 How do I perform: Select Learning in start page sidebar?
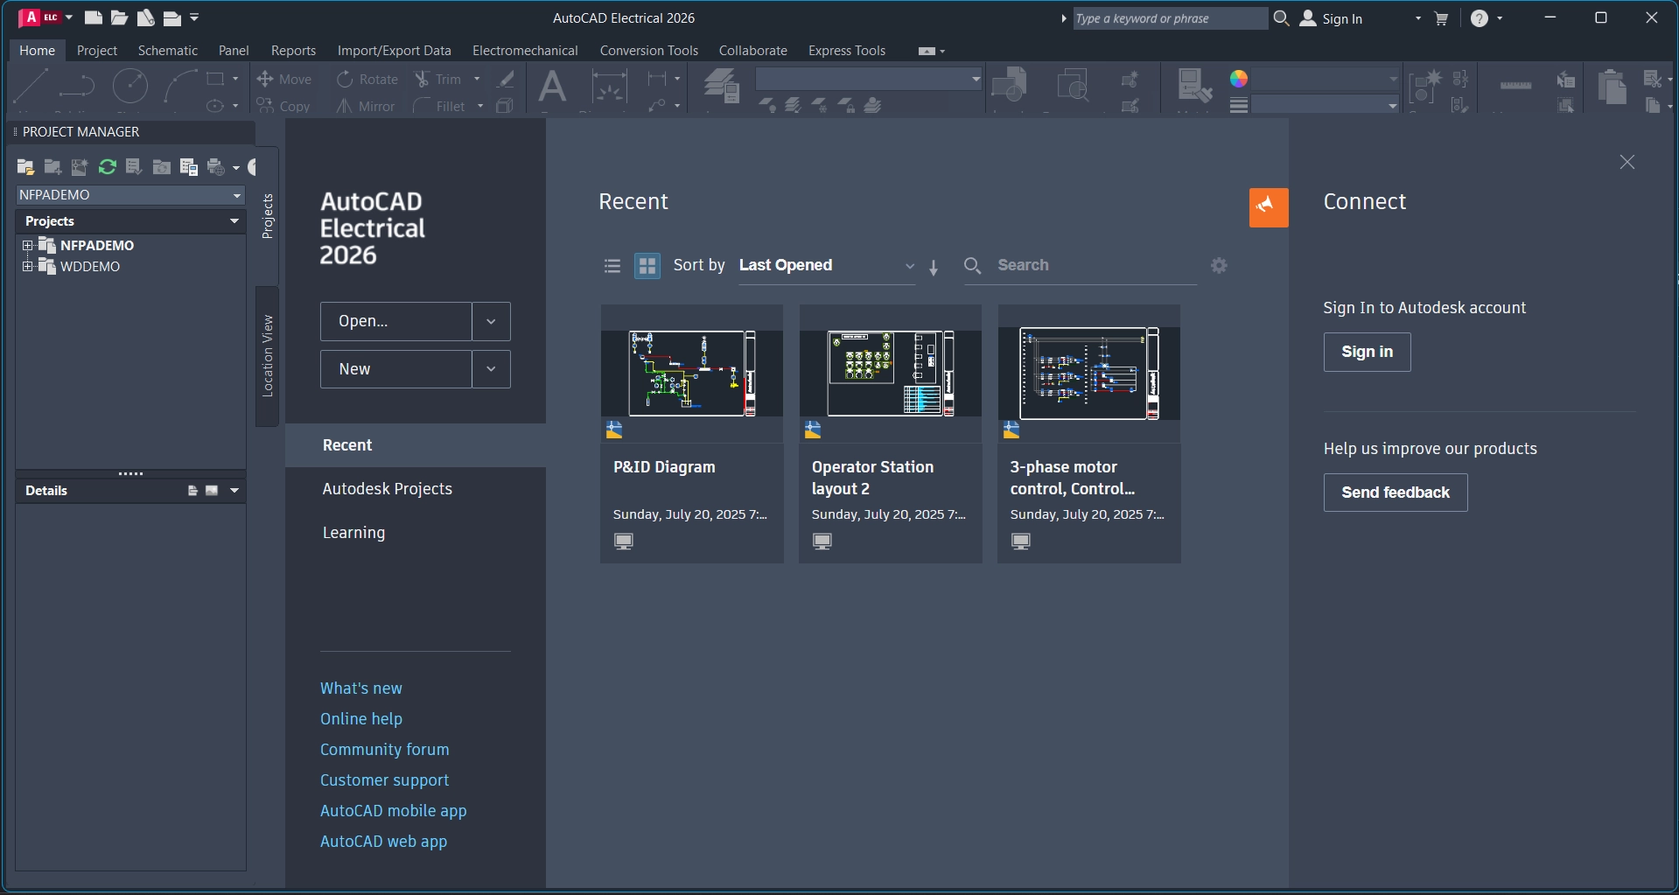click(353, 533)
